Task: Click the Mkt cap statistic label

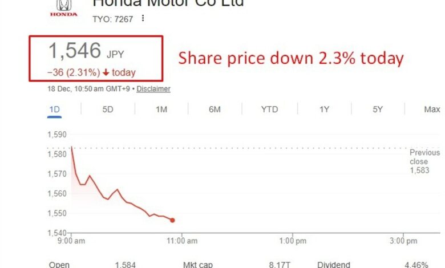Action: pyautogui.click(x=198, y=265)
